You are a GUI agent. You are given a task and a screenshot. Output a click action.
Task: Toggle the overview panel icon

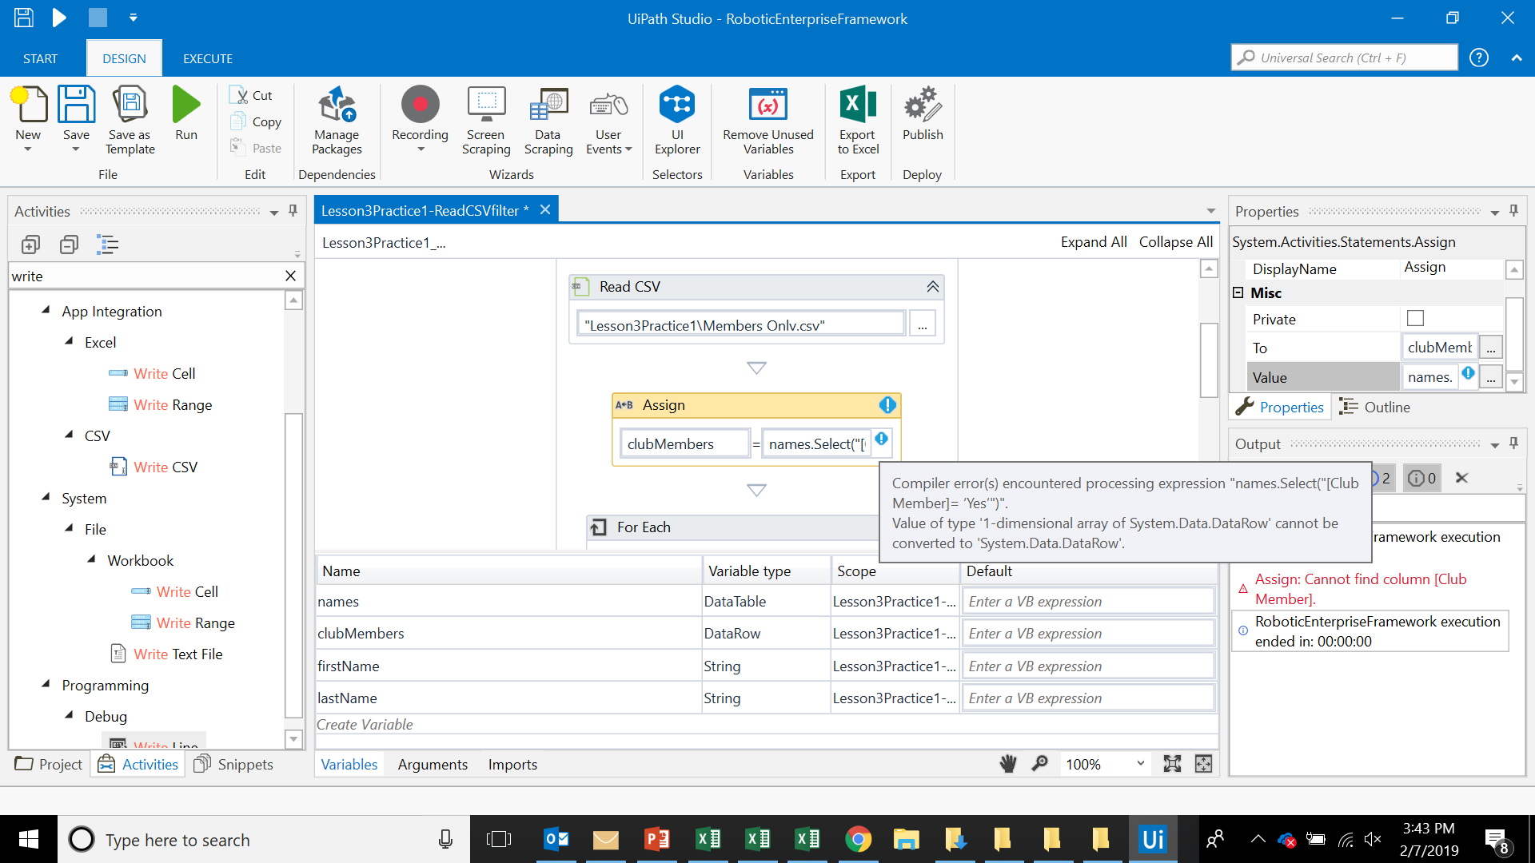(1202, 764)
